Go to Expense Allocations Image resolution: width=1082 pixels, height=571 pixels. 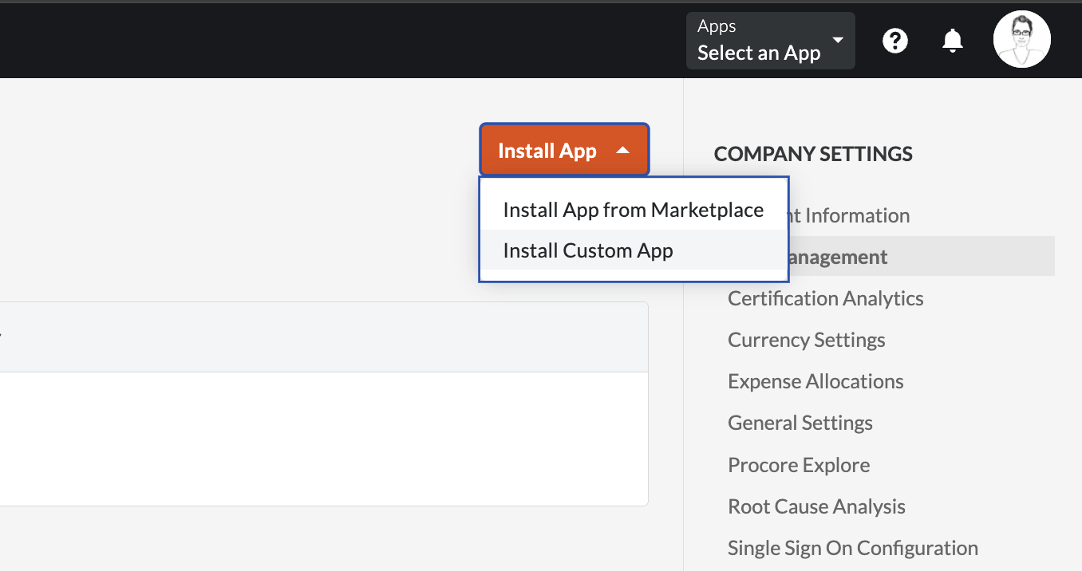(815, 381)
